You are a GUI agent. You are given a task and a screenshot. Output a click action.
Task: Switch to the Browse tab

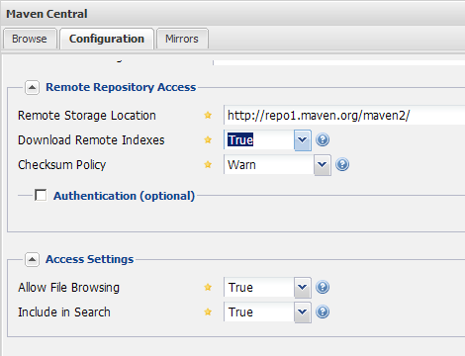[30, 39]
